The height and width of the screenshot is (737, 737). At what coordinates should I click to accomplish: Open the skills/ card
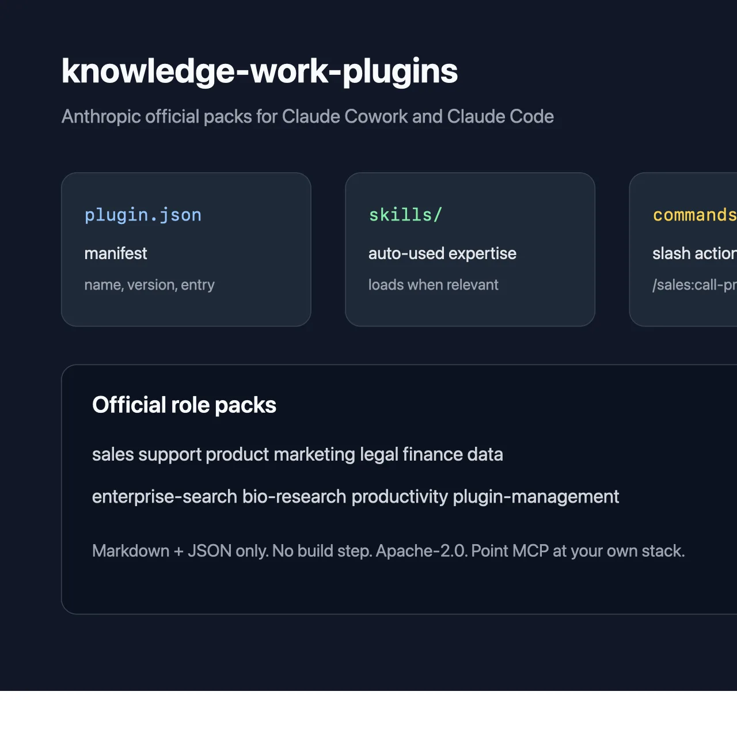pyautogui.click(x=470, y=249)
